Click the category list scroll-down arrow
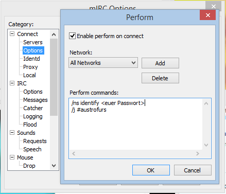 (x=54, y=166)
